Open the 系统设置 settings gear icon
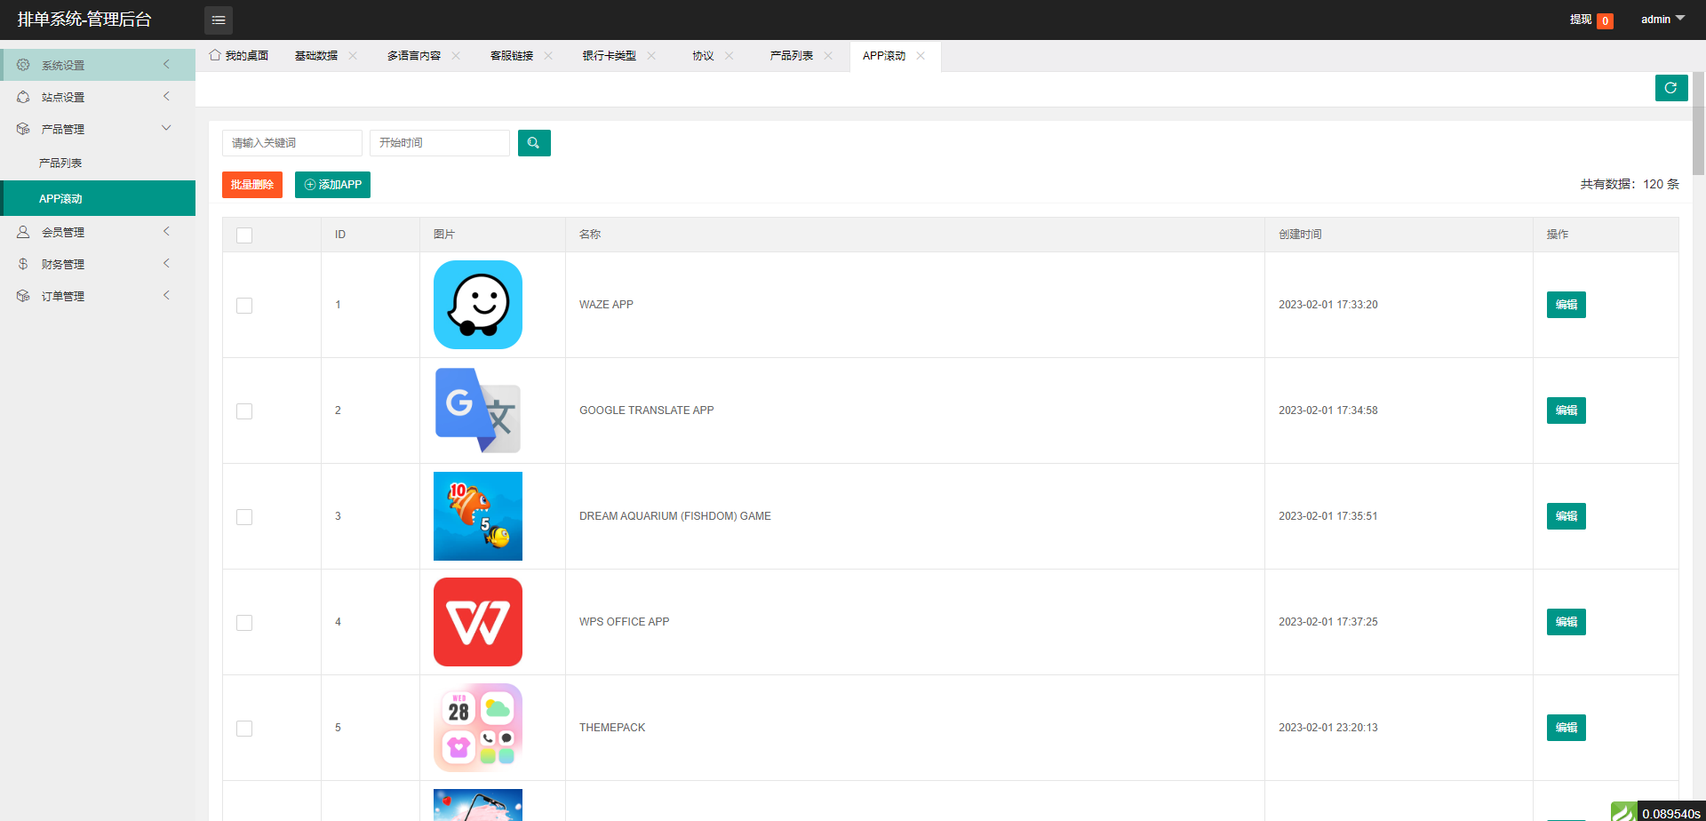This screenshot has width=1706, height=821. (23, 64)
